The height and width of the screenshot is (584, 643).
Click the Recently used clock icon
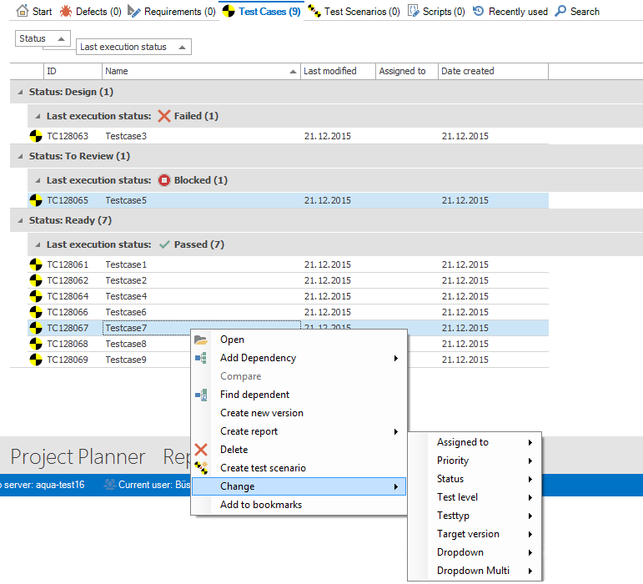(x=479, y=11)
